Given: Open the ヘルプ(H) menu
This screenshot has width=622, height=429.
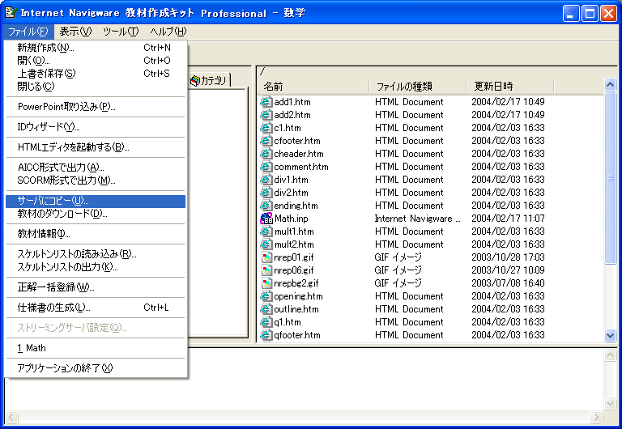Looking at the screenshot, I should [168, 32].
